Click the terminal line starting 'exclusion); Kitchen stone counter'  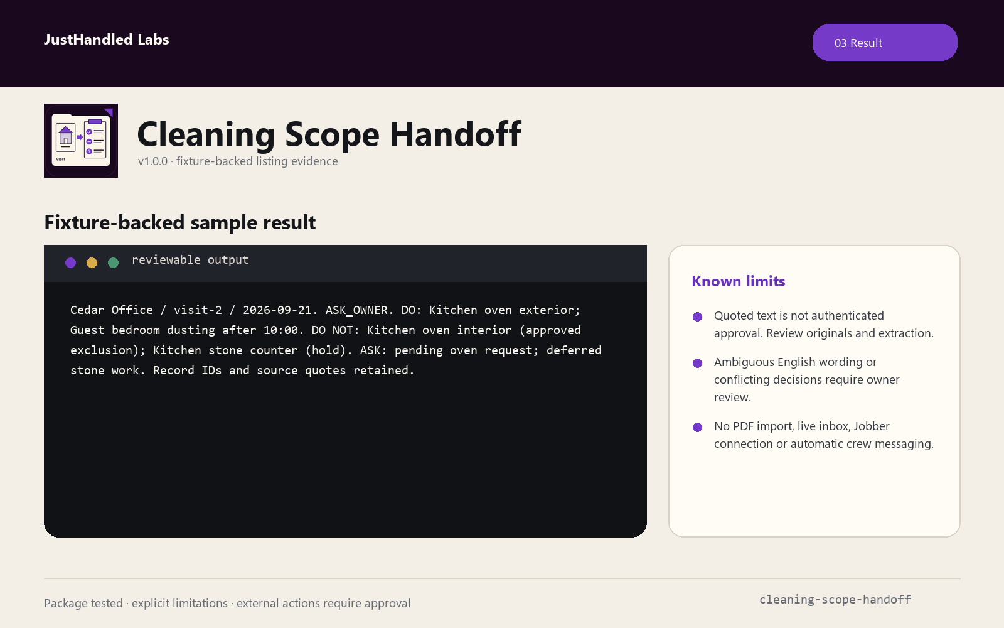pos(336,350)
